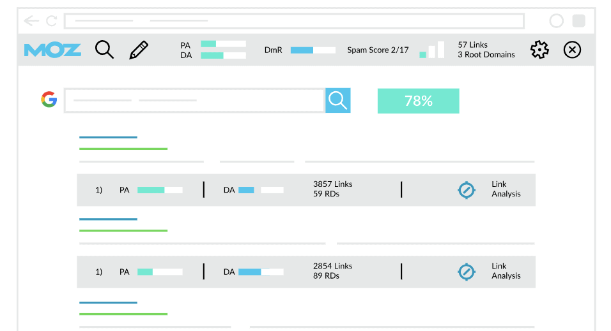Viewport: 611px width, 331px height.
Task: Open MozBar settings gear
Action: 539,50
